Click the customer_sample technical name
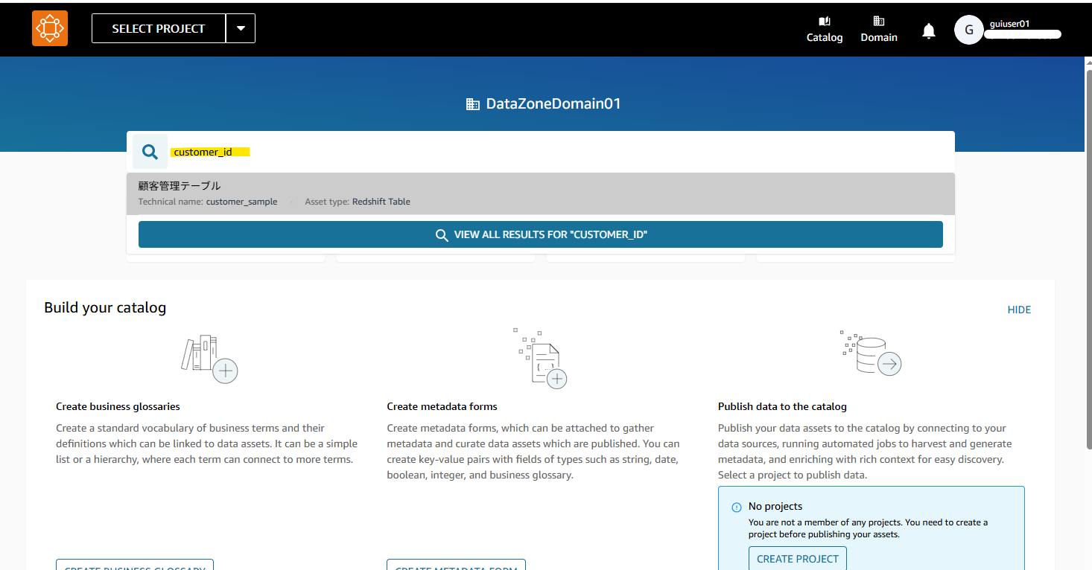 click(242, 202)
